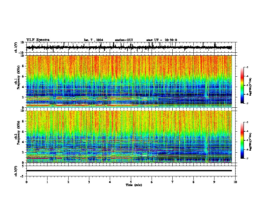Click time axis tick label "6"

152,182
